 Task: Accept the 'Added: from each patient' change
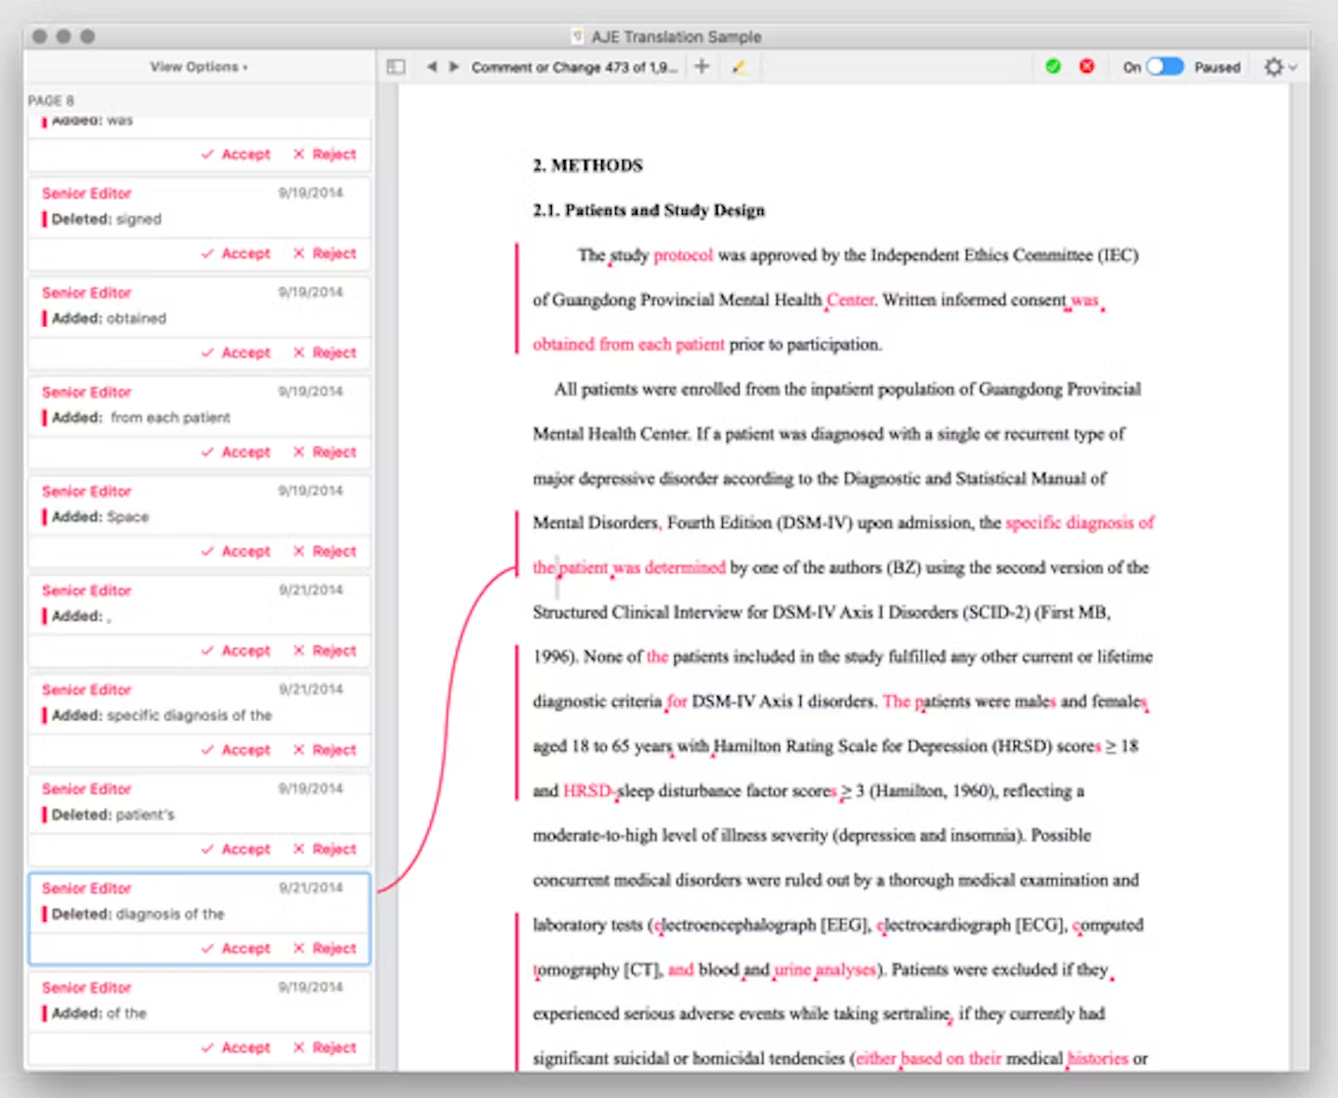(x=236, y=452)
